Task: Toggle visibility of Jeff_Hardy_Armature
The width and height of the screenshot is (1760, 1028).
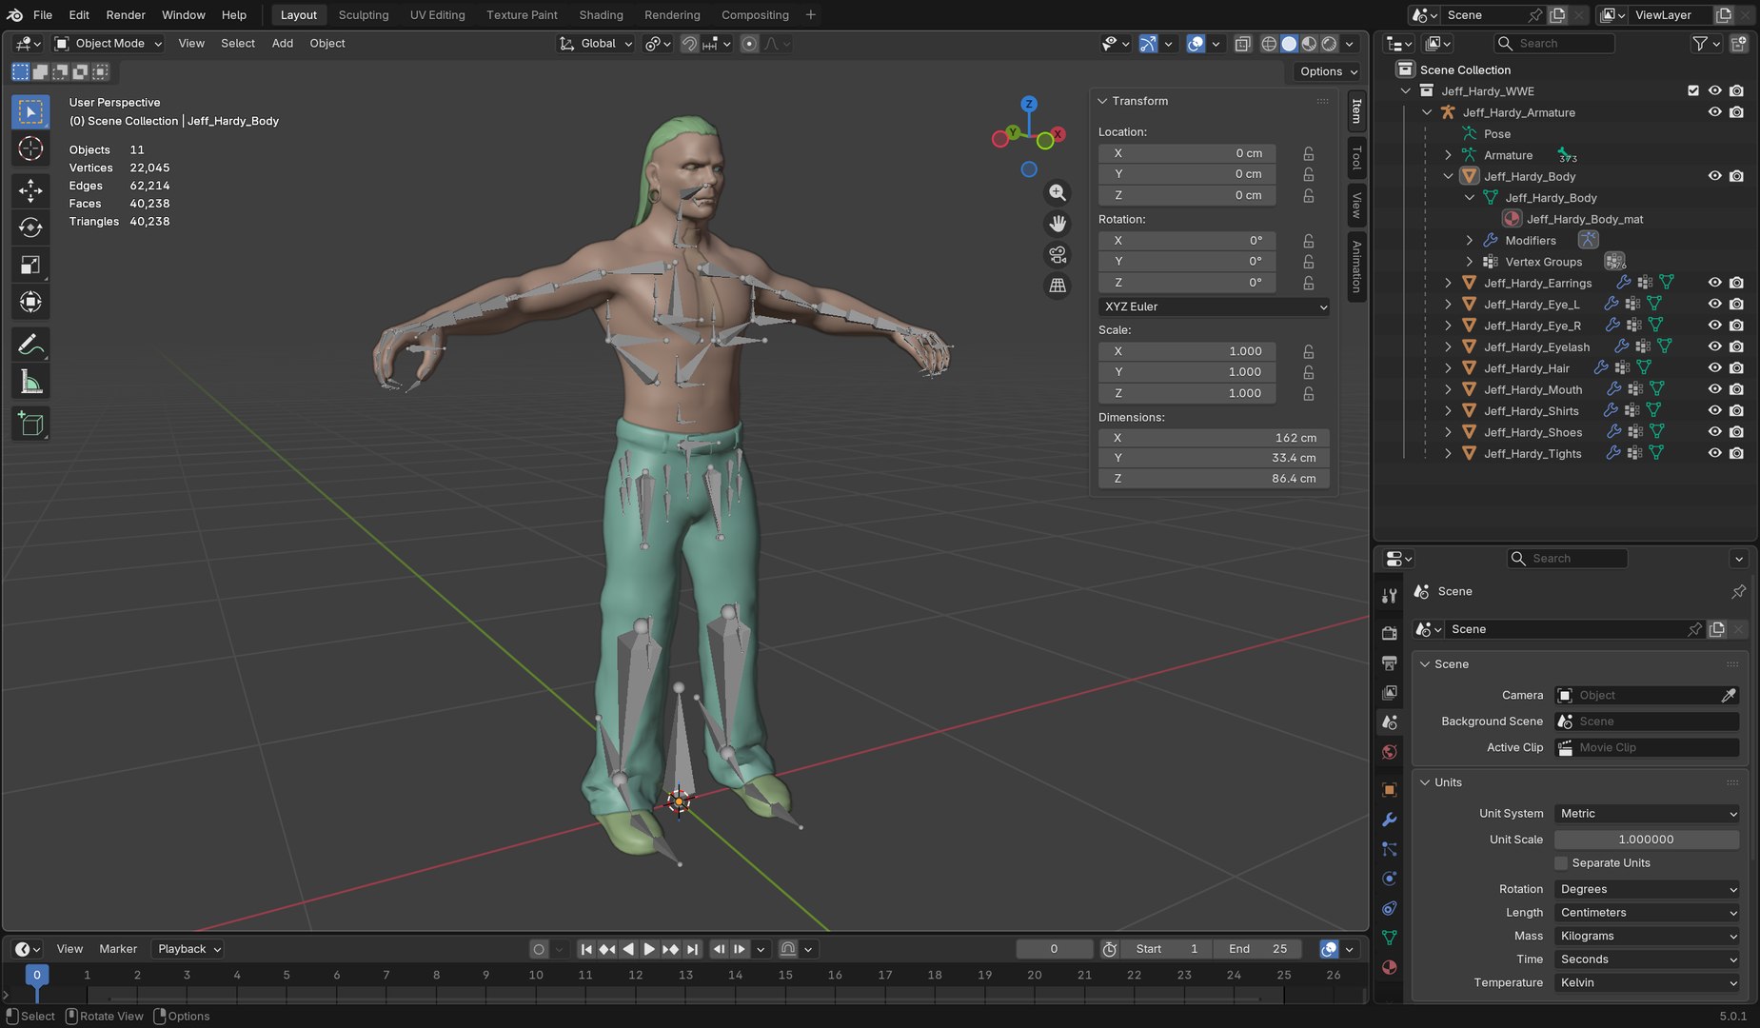Action: 1714,112
